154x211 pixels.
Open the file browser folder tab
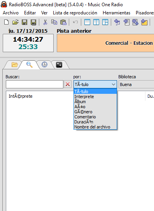click(14, 65)
